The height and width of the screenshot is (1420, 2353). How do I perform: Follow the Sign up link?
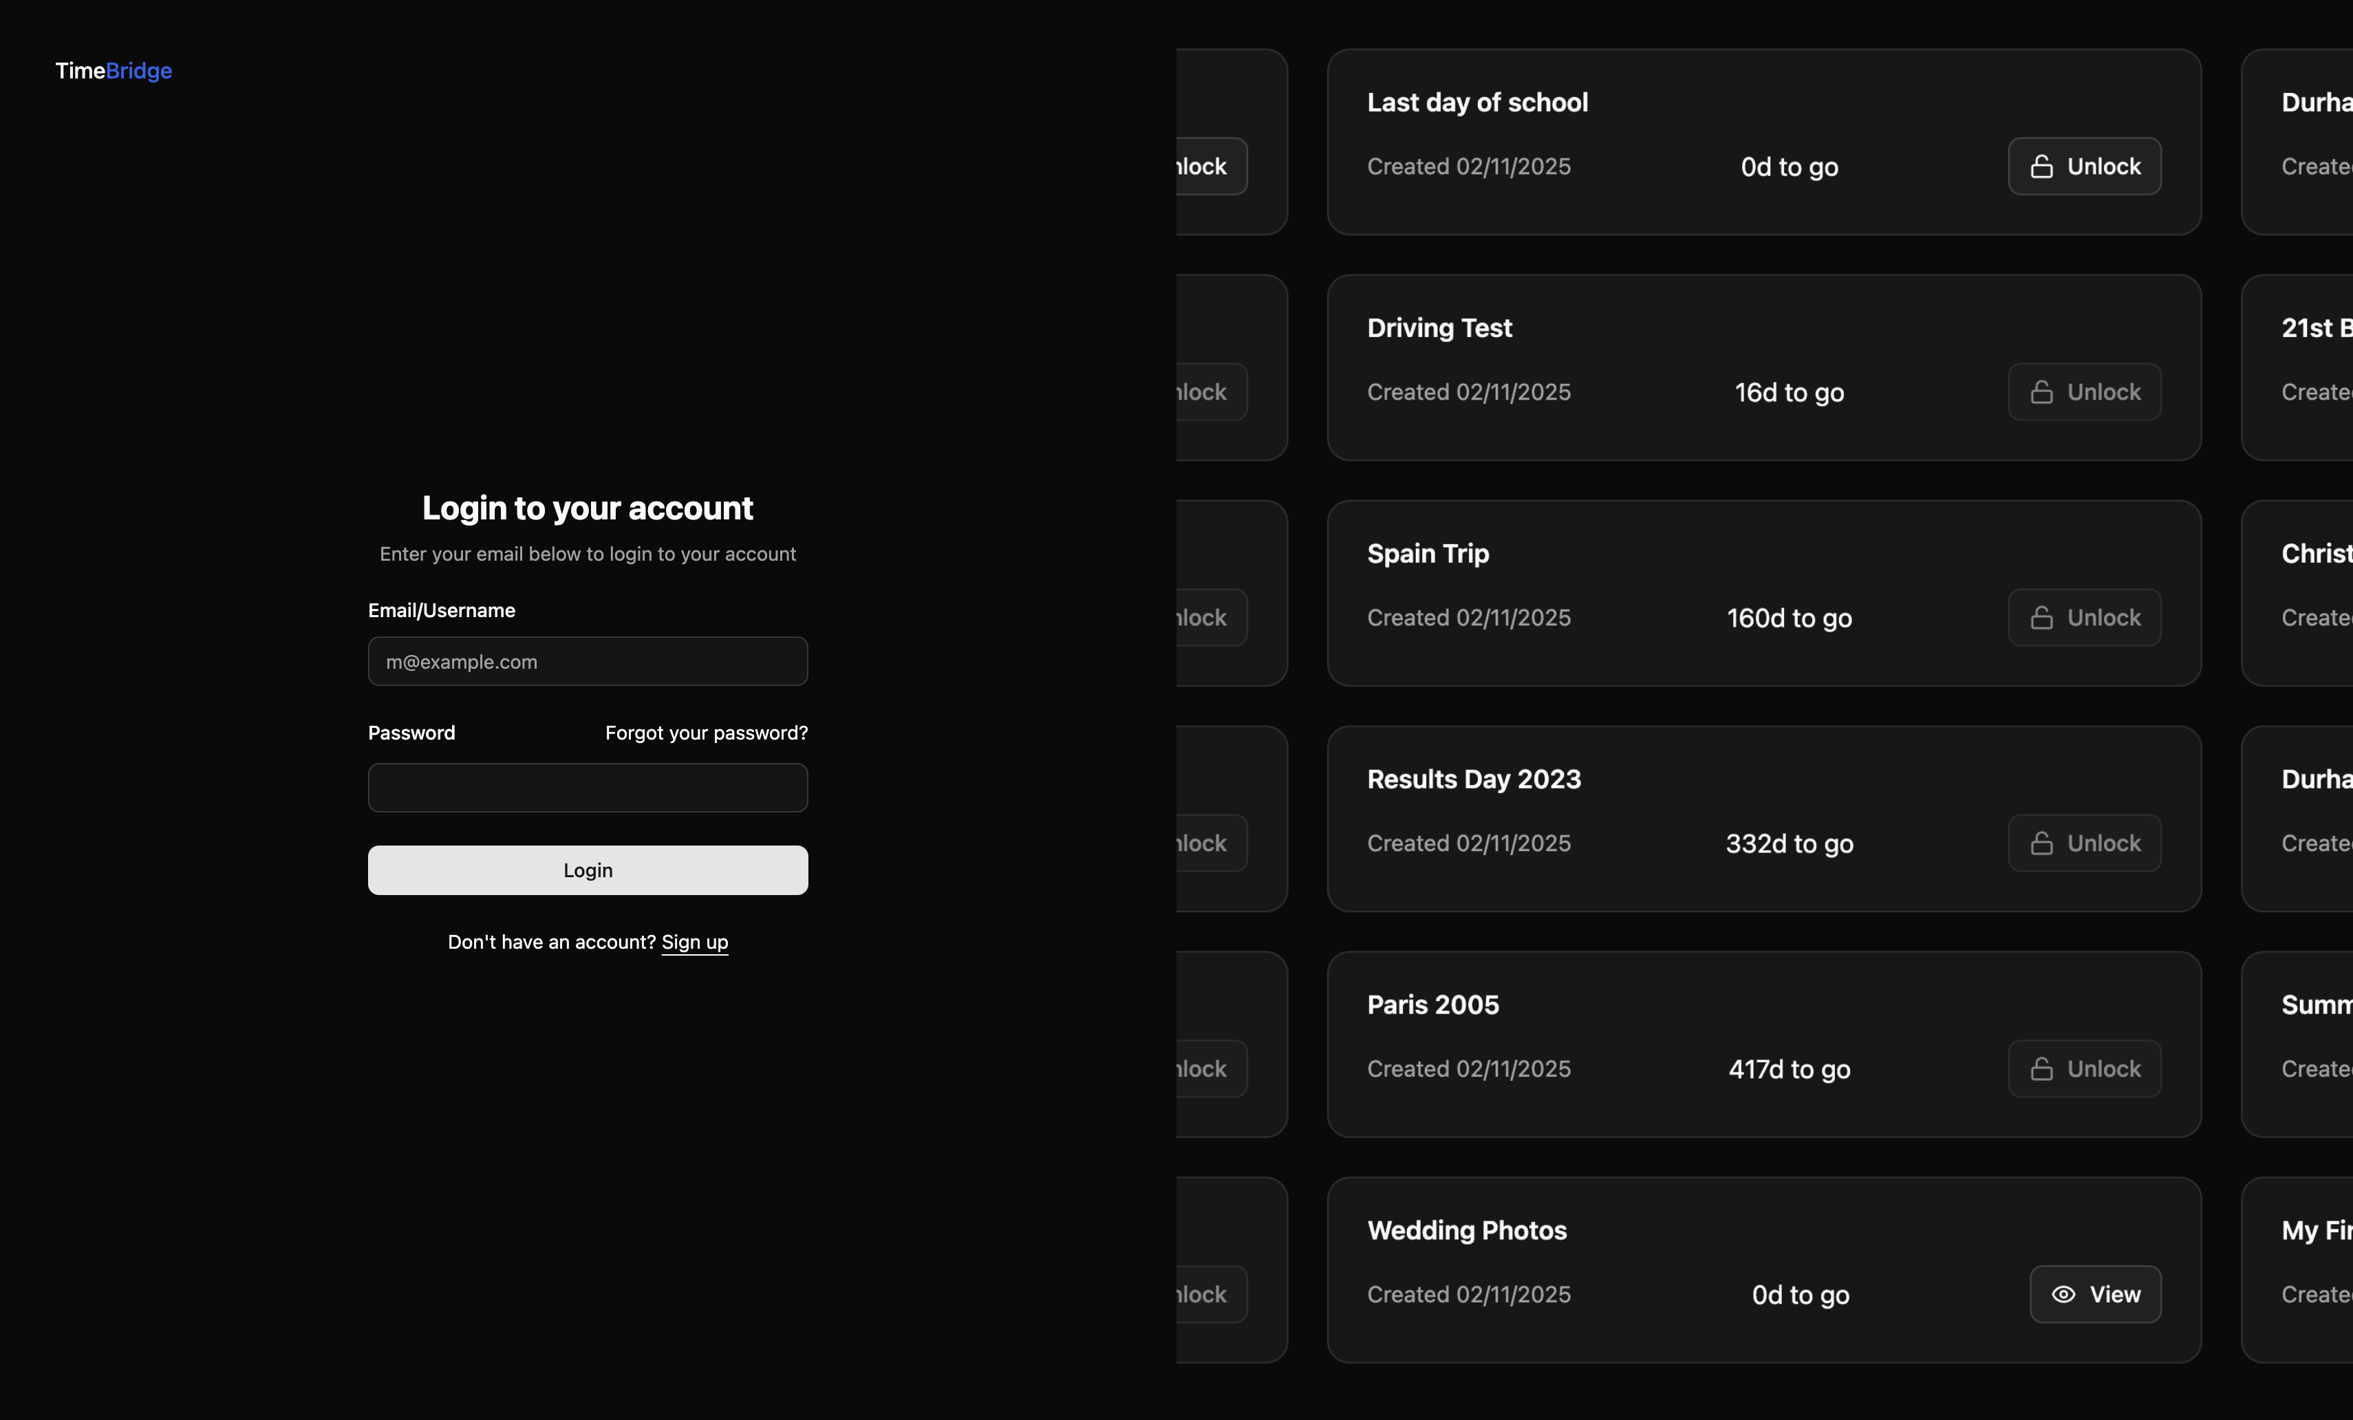tap(694, 943)
